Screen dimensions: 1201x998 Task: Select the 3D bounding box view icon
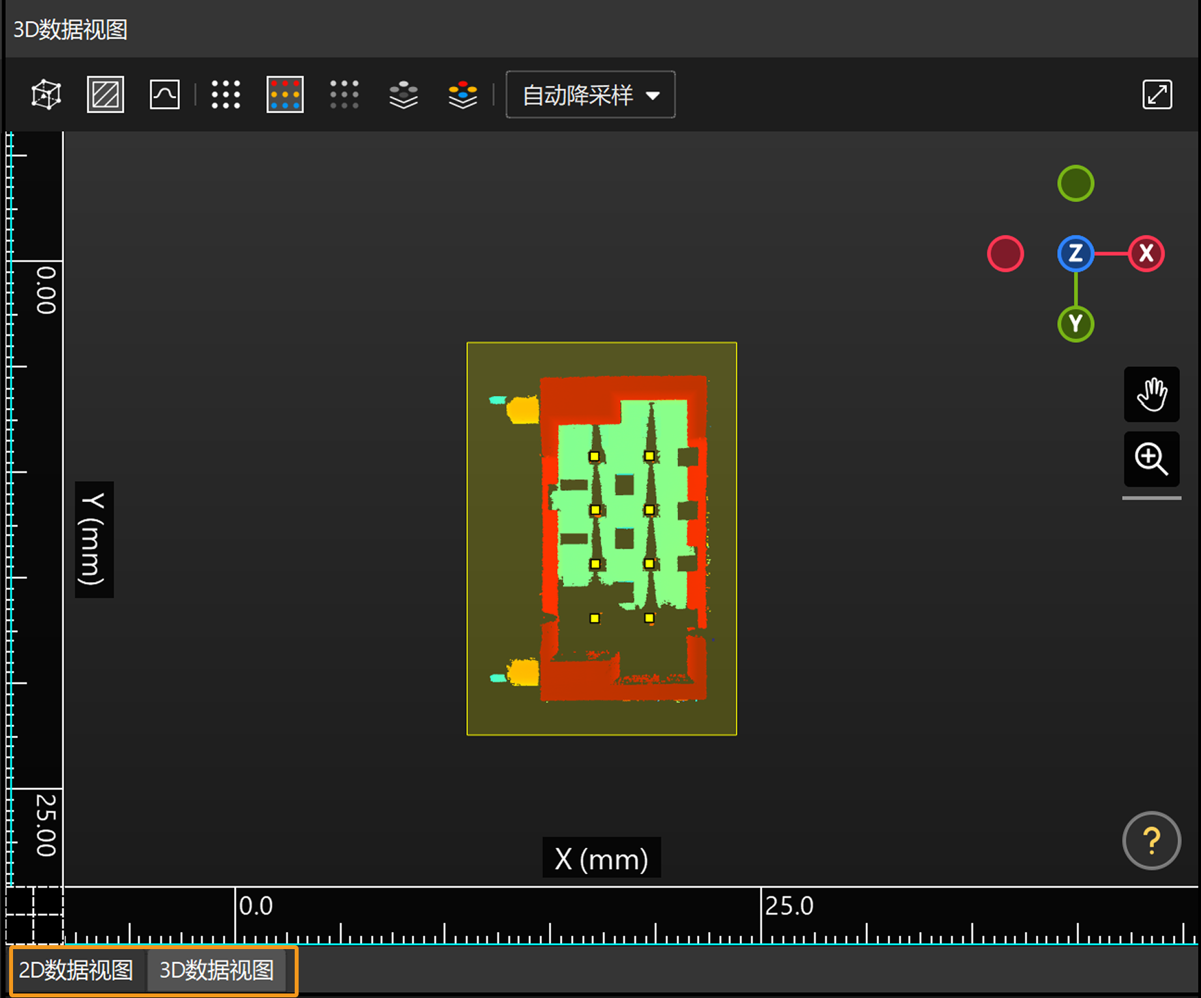click(44, 94)
